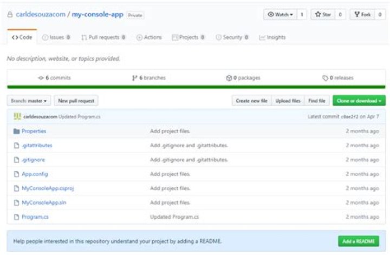Click Upload files
This screenshot has height=255, width=390.
point(288,101)
